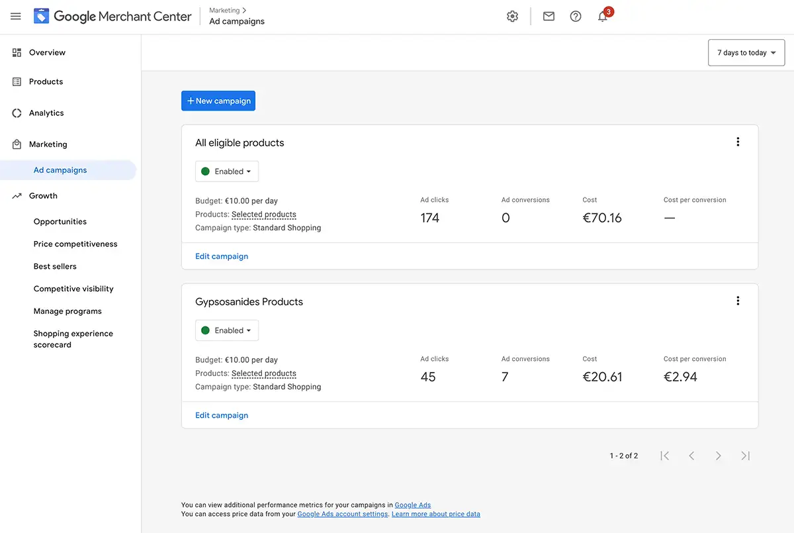
Task: Open the hamburger main menu
Action: click(x=16, y=17)
